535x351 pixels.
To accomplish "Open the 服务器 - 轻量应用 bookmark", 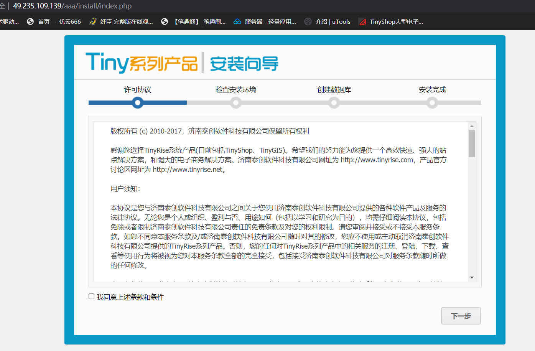I will 265,22.
